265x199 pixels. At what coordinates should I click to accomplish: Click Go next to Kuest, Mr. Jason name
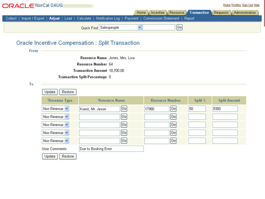(x=124, y=109)
